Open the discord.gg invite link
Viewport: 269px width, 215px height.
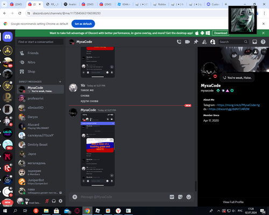pos(229,109)
